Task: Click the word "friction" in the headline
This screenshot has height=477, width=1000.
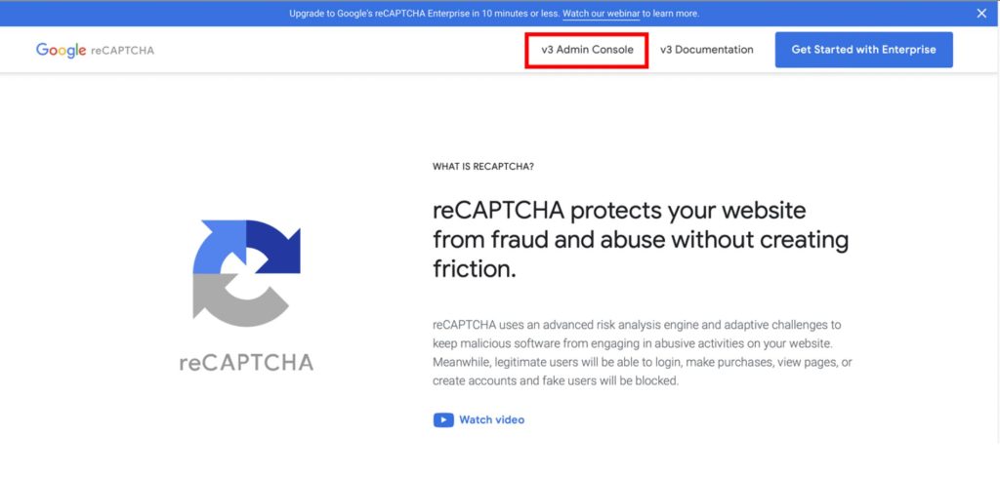Action: click(472, 269)
